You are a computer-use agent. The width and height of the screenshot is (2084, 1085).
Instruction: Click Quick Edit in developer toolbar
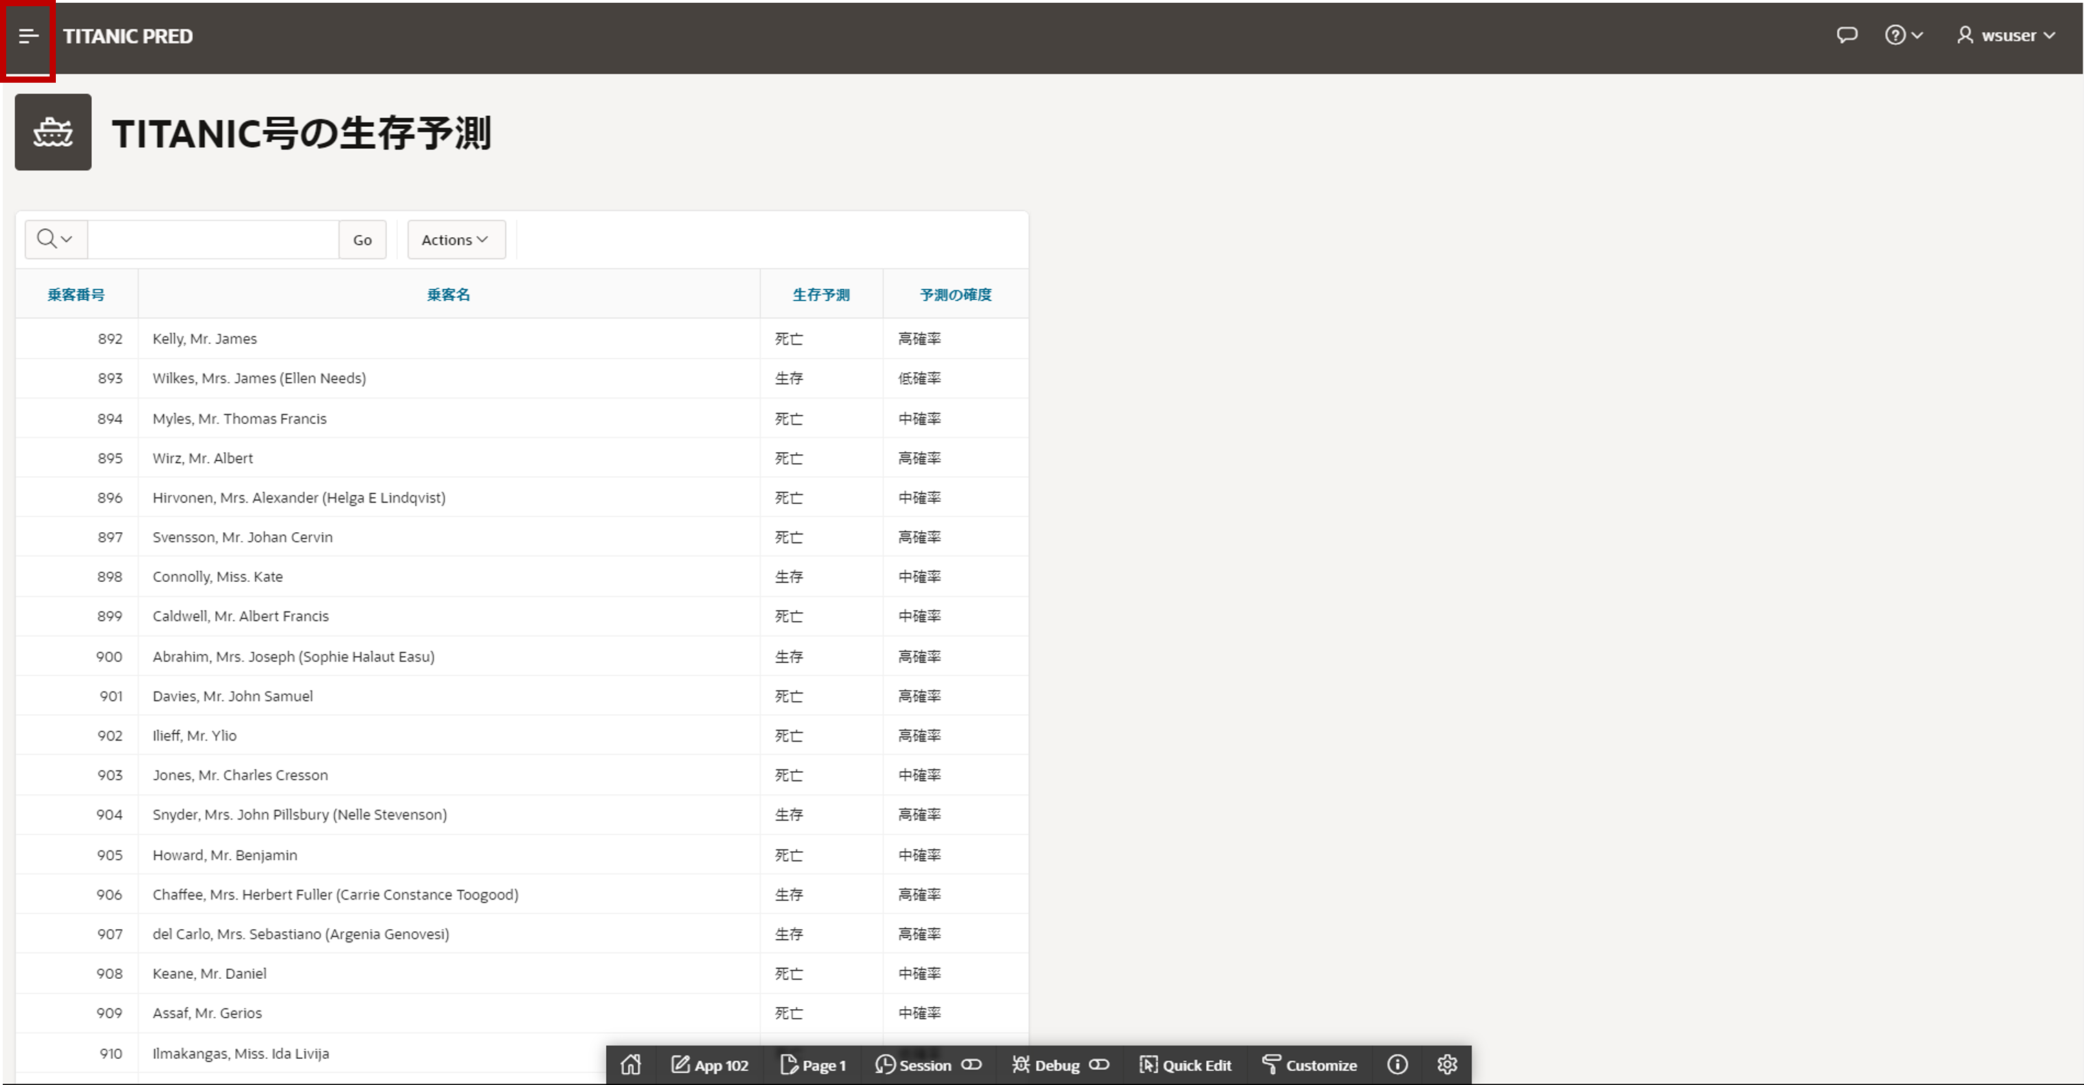[1185, 1065]
